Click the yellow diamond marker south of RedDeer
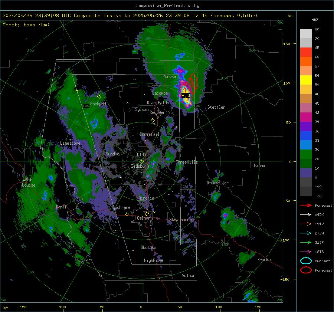 pos(153,121)
